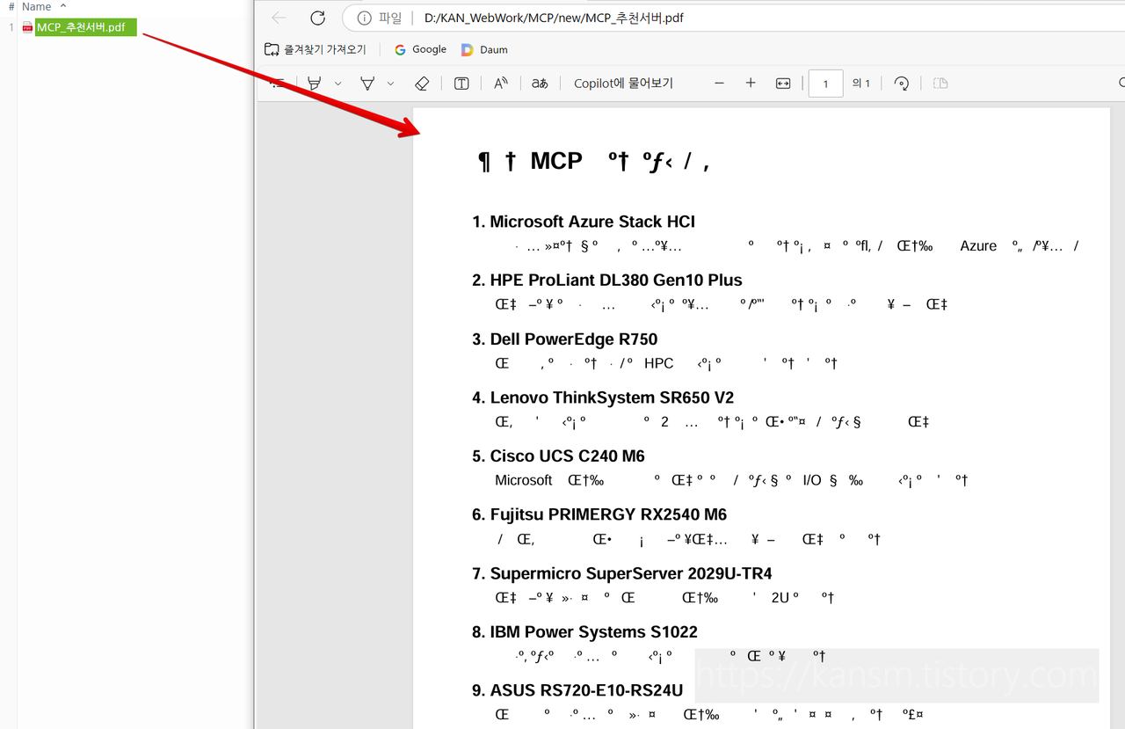
Task: Select the PDF draw pen tool
Action: pyautogui.click(x=367, y=83)
